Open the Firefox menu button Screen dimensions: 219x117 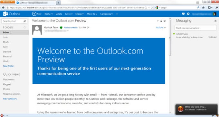(x=7, y=2)
